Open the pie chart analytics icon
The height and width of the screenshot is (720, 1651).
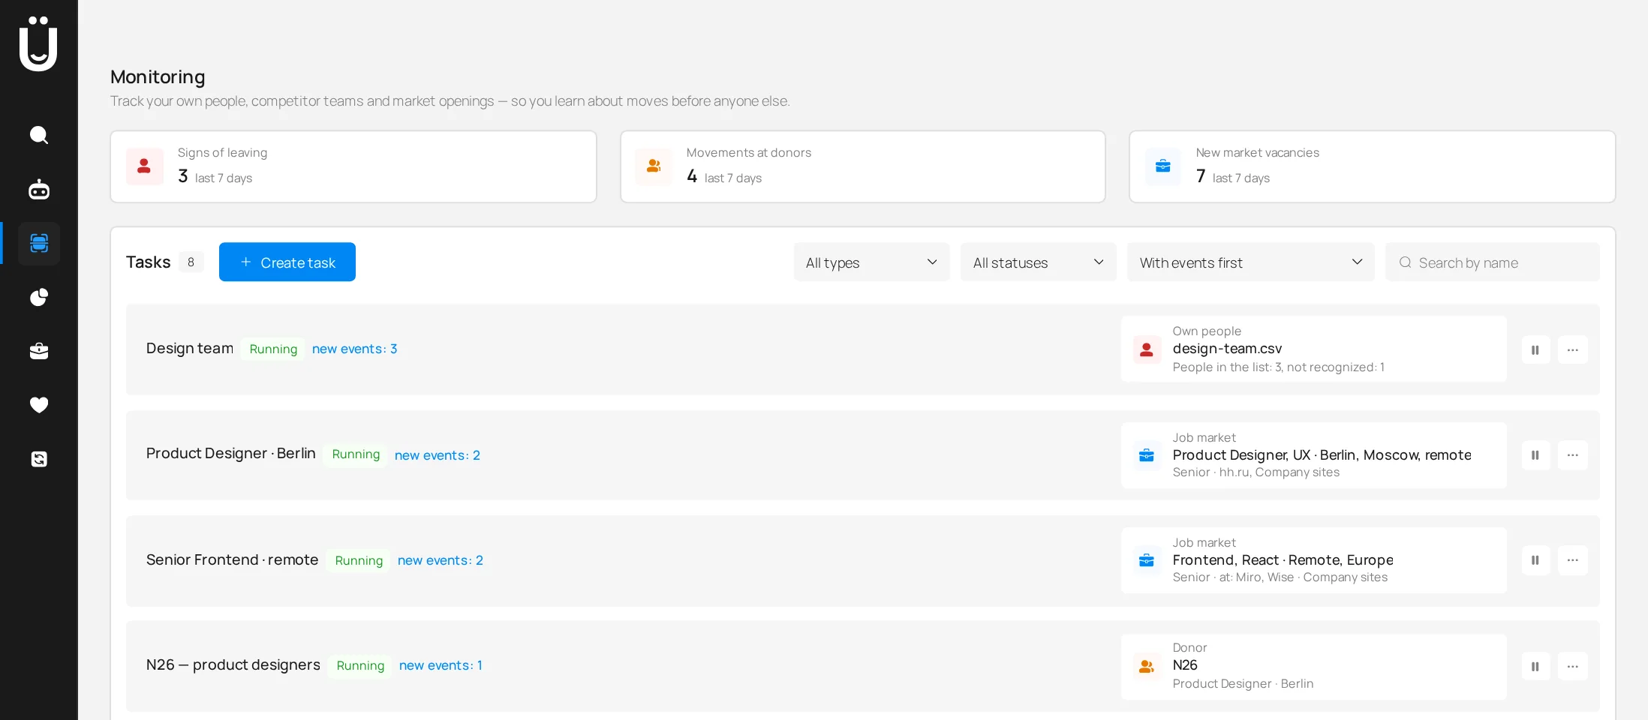coord(39,297)
